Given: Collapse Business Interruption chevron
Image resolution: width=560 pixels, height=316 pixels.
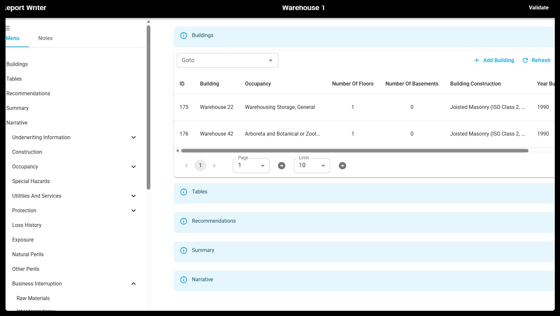Looking at the screenshot, I should click(133, 284).
